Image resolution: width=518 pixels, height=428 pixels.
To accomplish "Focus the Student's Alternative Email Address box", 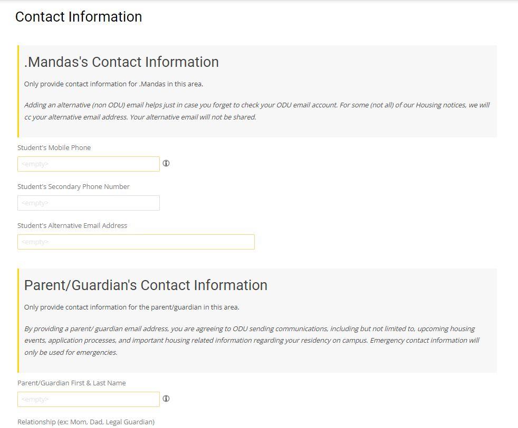I will click(136, 242).
